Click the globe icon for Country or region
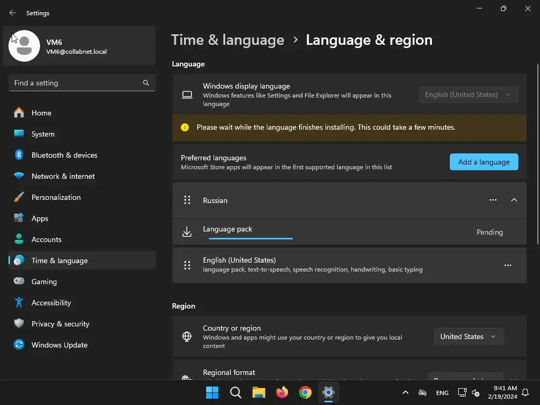 coord(187,336)
